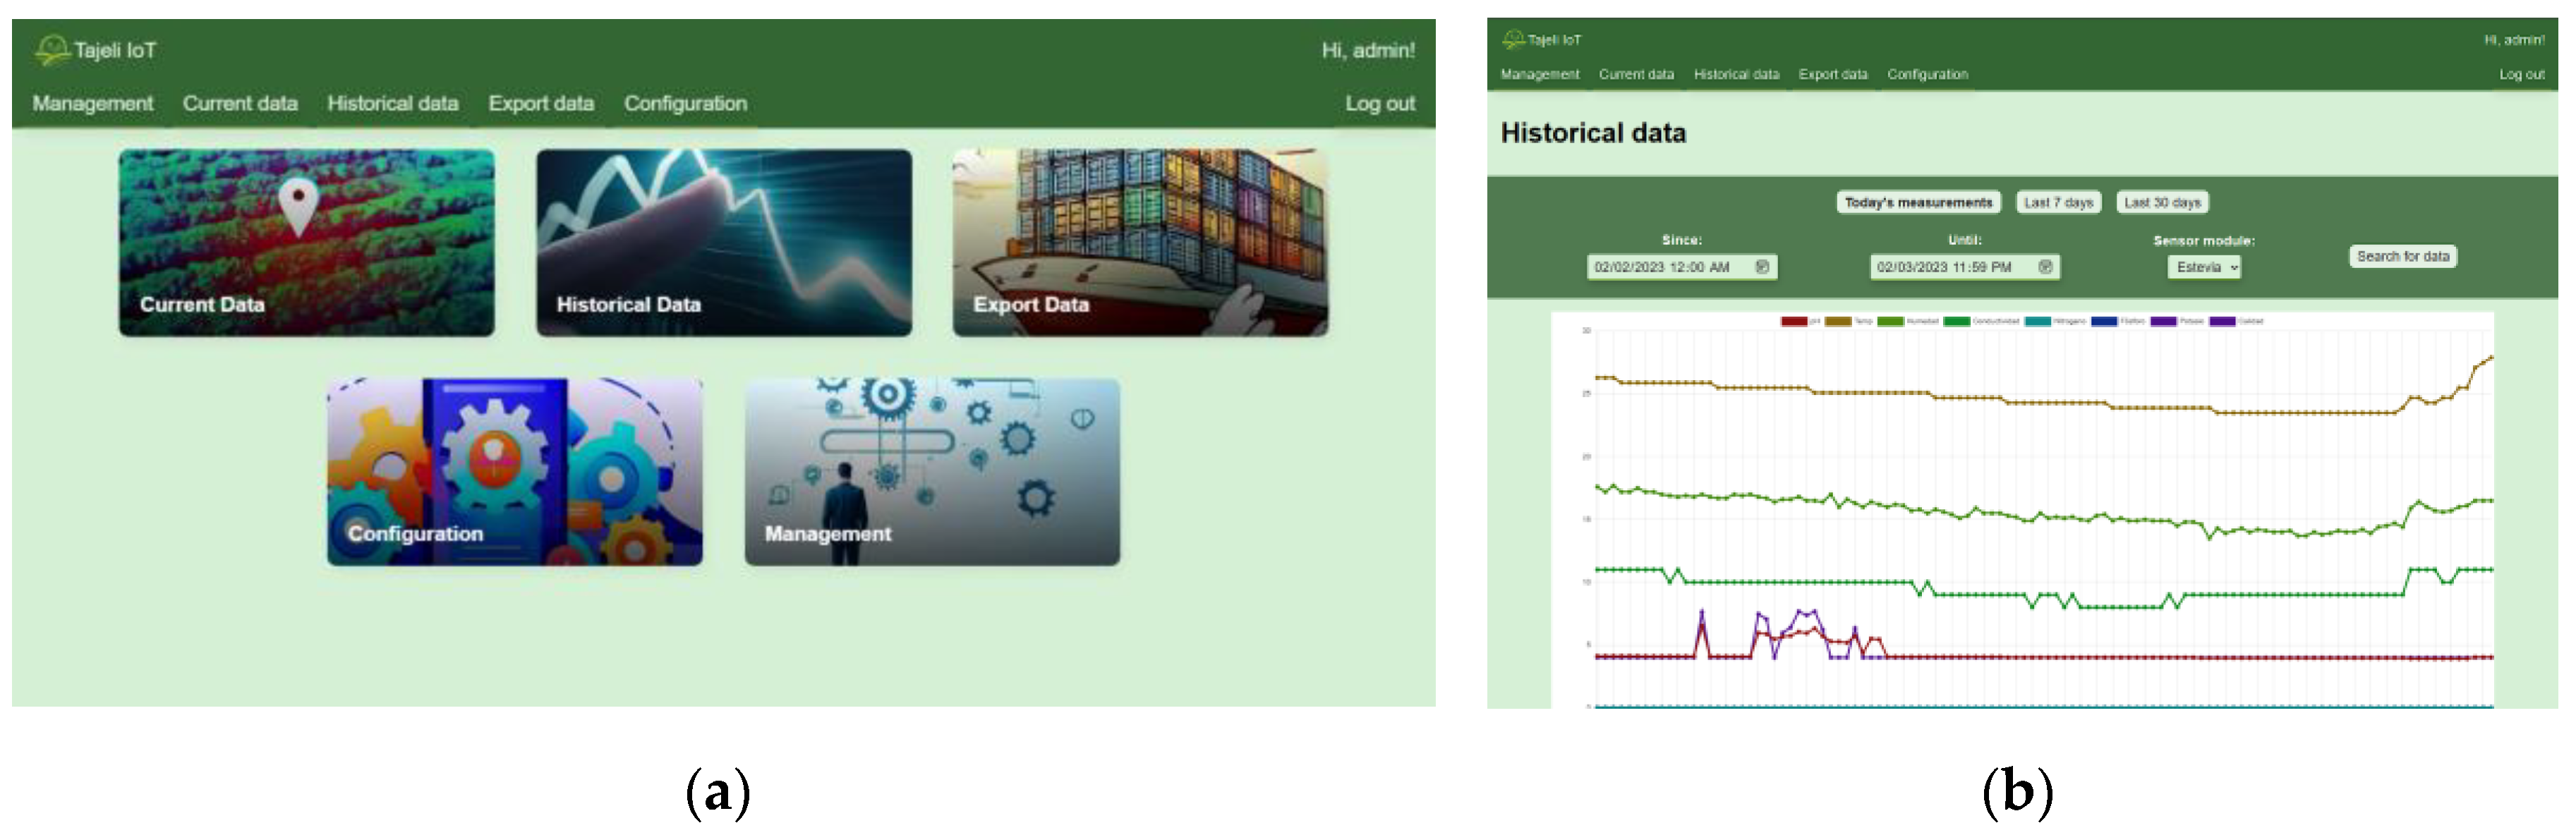Open the Management card

[931, 471]
